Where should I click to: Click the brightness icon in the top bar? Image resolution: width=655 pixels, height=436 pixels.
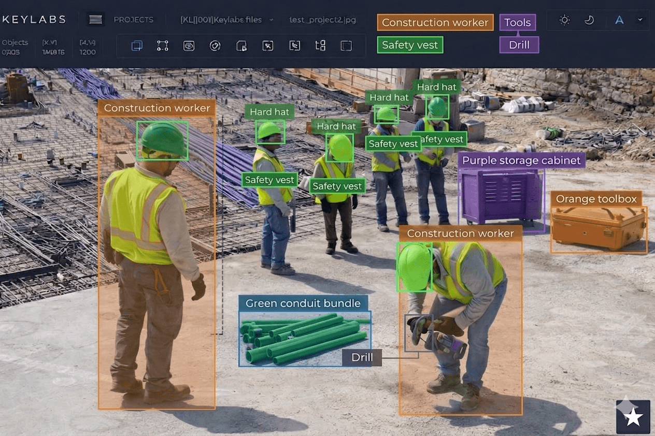[564, 20]
